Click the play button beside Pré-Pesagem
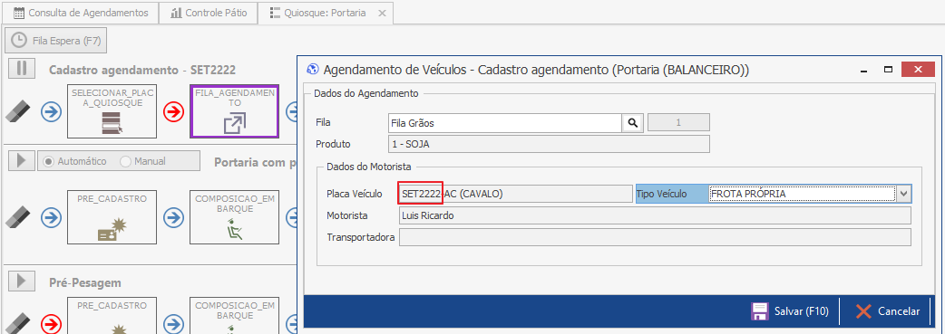945x334 pixels. [x=23, y=281]
